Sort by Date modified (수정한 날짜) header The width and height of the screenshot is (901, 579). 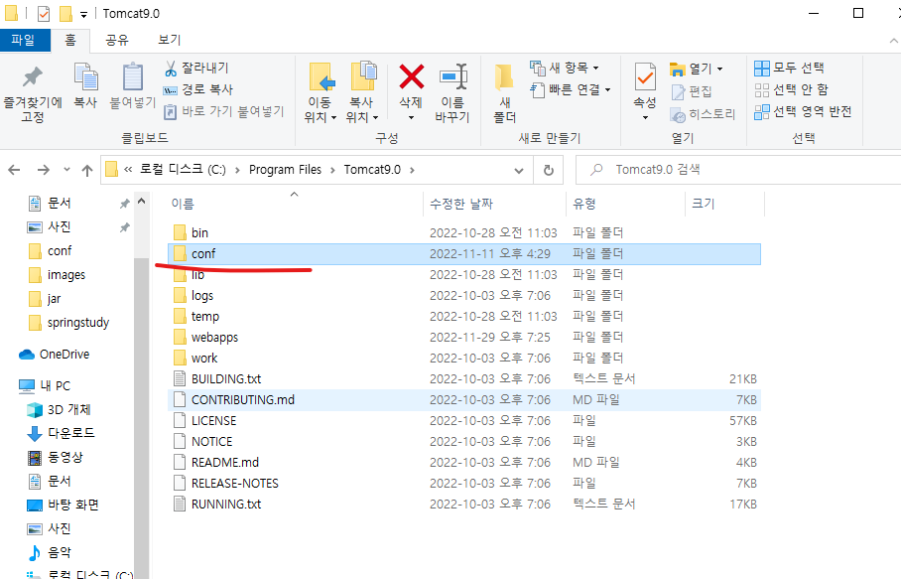pyautogui.click(x=494, y=204)
